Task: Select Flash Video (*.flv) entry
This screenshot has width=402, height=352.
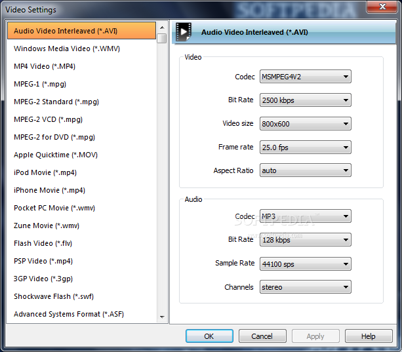Action: pyautogui.click(x=81, y=243)
